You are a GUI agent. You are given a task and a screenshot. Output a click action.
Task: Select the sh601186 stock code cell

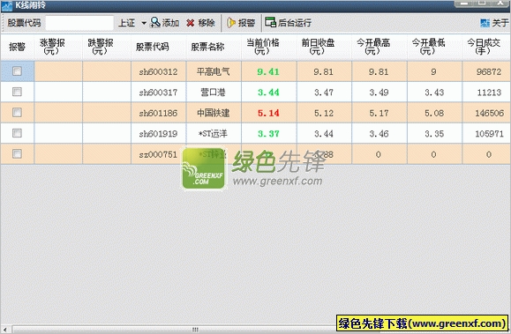[x=158, y=113]
